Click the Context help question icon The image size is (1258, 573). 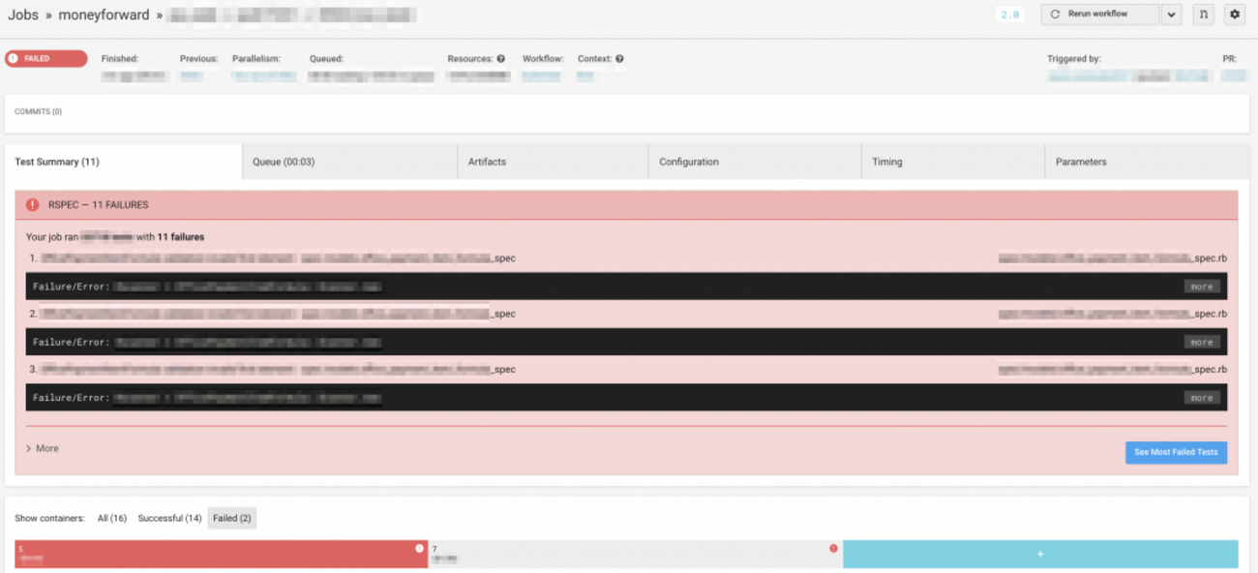619,59
